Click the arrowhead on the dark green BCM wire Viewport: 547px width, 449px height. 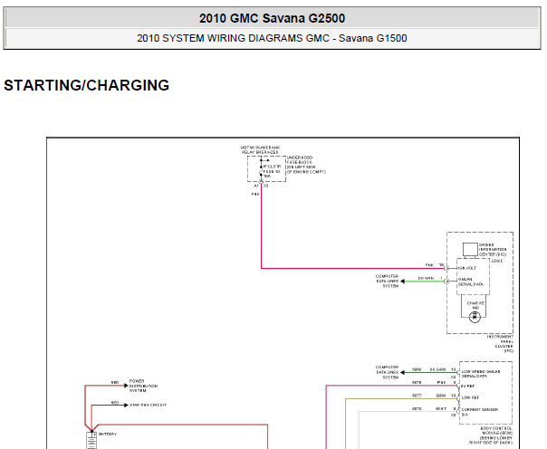(403, 372)
